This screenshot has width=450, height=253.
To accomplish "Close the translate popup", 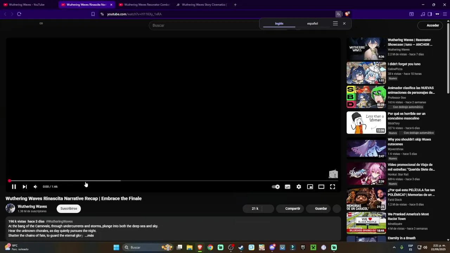I will coord(344,24).
